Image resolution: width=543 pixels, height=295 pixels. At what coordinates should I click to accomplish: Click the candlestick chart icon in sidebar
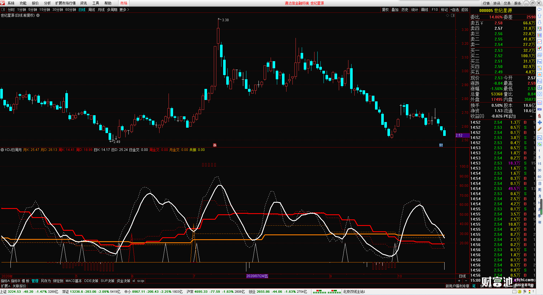pyautogui.click(x=540, y=48)
